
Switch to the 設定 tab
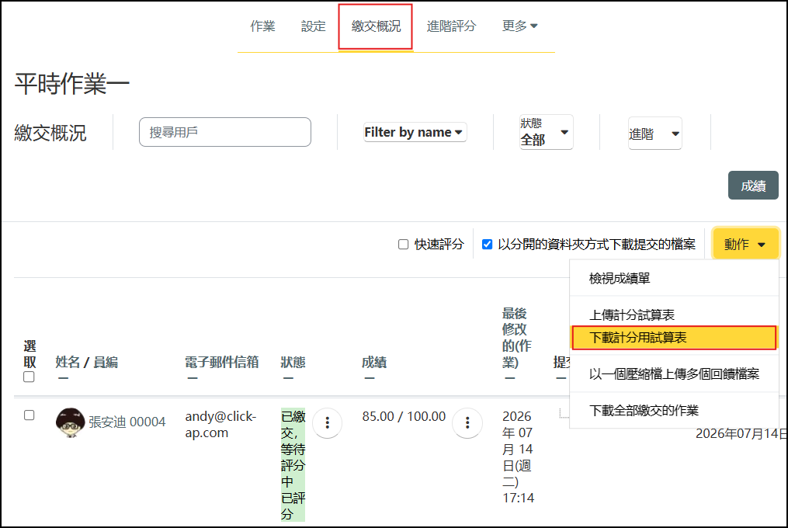313,26
